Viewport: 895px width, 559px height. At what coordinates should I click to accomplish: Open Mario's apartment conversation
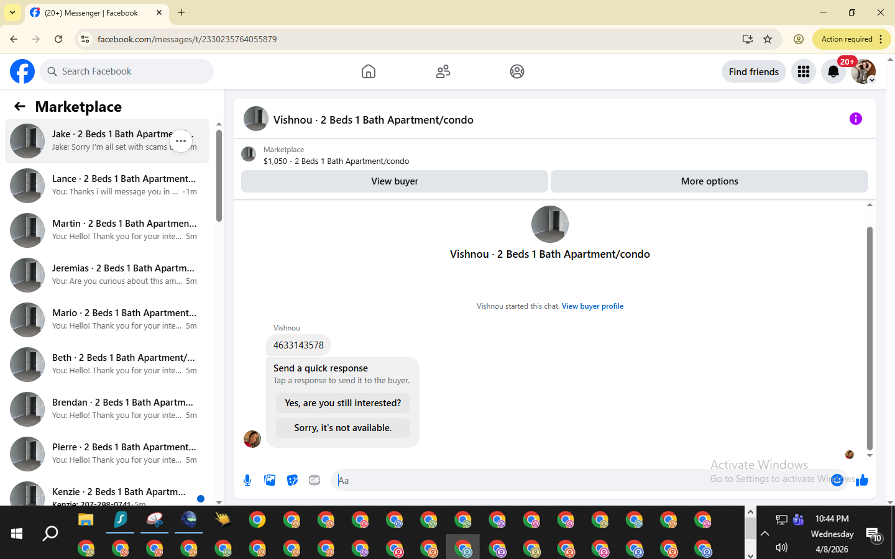(x=107, y=320)
